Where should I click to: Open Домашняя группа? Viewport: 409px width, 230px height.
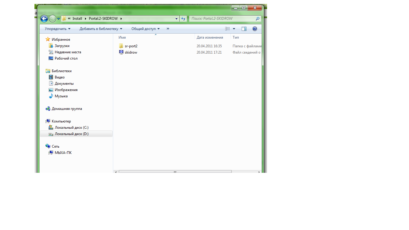pos(67,109)
